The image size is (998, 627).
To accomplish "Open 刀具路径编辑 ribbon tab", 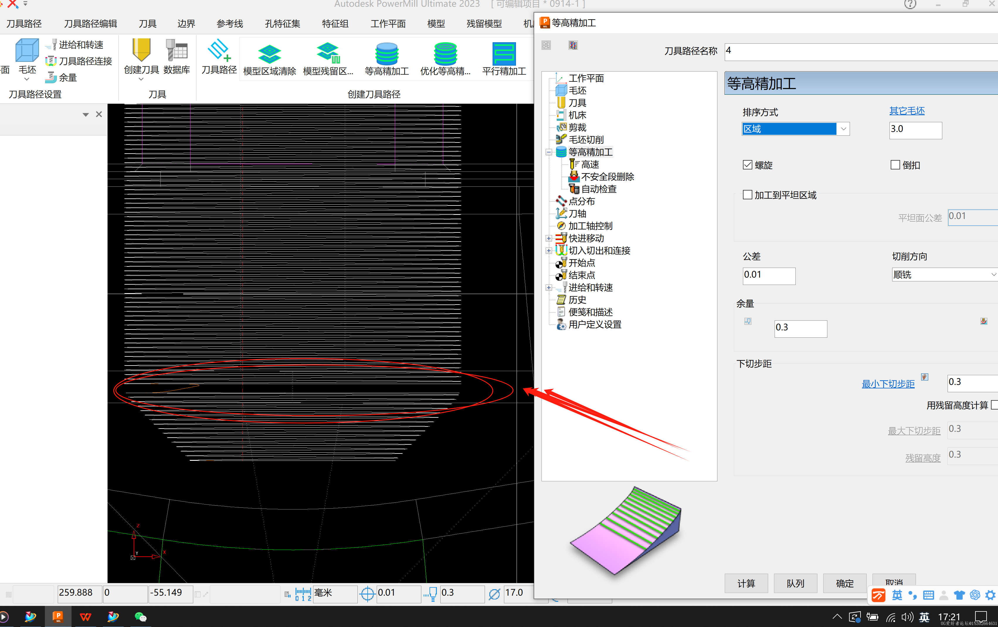I will [90, 24].
